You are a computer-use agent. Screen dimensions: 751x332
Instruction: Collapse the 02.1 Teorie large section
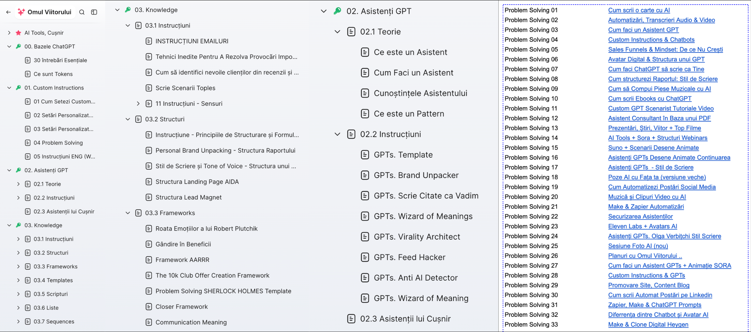(337, 32)
